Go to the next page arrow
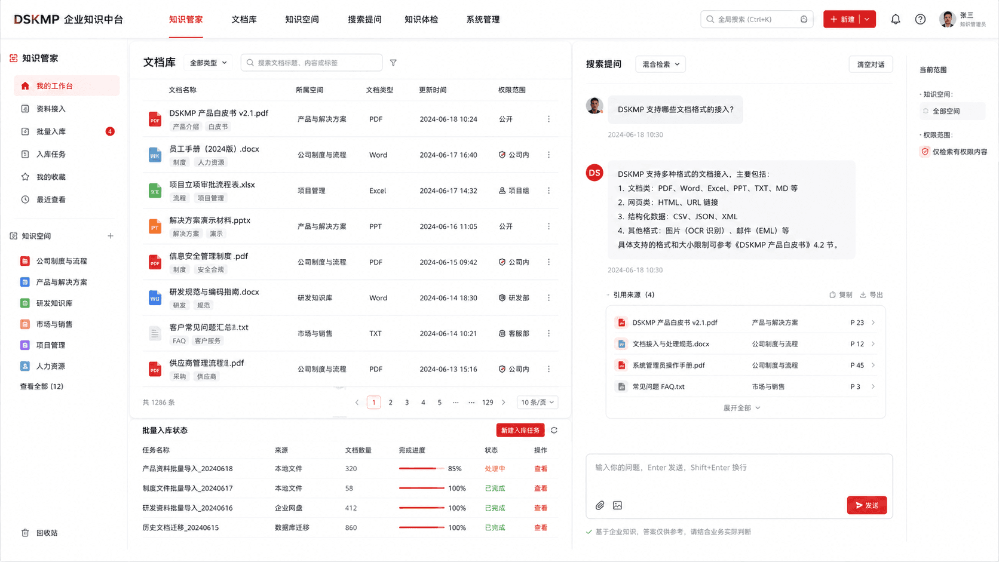This screenshot has height=562, width=999. click(x=504, y=403)
